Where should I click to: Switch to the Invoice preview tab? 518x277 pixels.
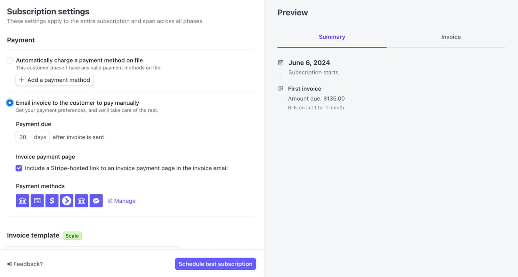451,37
